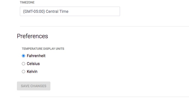Click the Temperature Display Units label
Image resolution: width=189 pixels, height=100 pixels.
43,49
